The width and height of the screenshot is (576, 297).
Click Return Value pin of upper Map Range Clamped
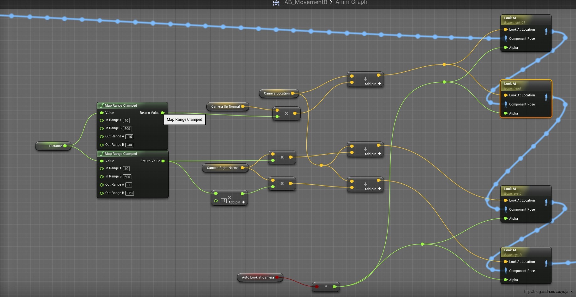point(162,113)
